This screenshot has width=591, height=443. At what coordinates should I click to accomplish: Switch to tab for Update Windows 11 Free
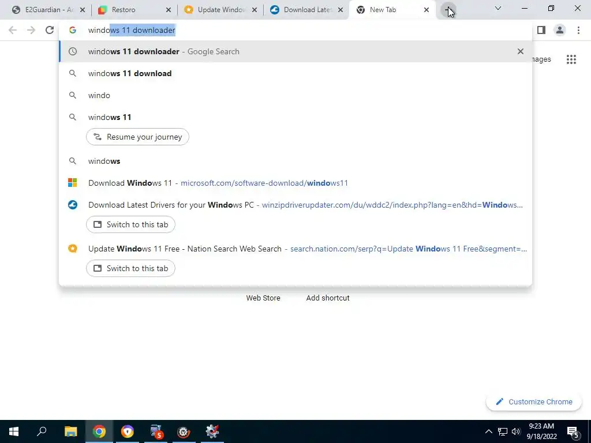[130, 268]
